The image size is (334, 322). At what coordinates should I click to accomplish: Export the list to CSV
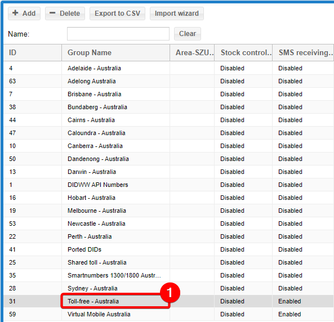117,14
